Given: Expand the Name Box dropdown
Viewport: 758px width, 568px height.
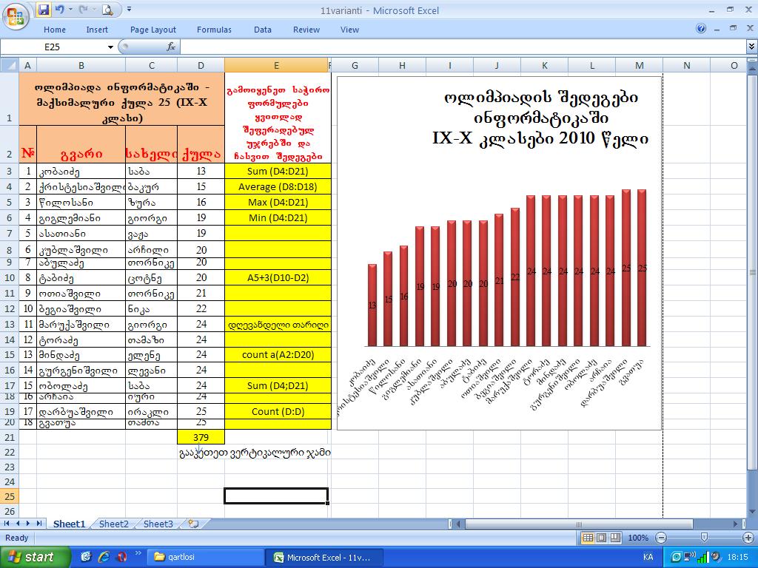Looking at the screenshot, I should [x=111, y=47].
